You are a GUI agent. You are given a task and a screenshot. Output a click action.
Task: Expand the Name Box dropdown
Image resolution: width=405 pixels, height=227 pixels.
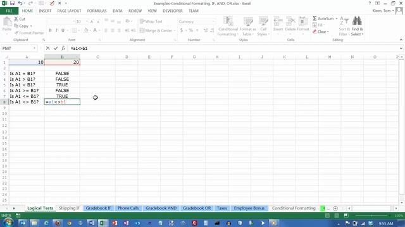[x=34, y=48]
